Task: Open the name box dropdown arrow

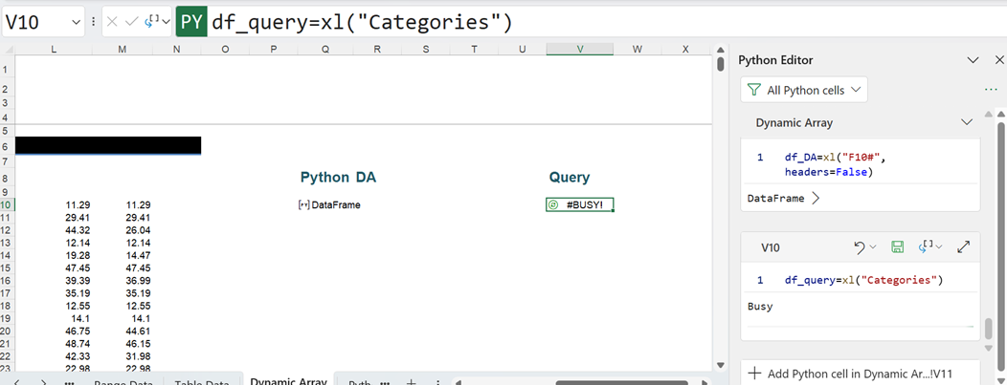Action: point(78,22)
